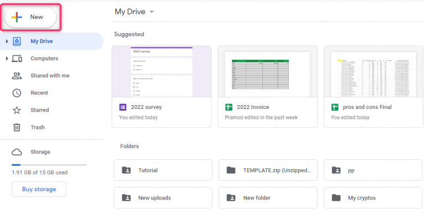Click the 2022 survey file name
425x214 pixels.
coord(146,107)
